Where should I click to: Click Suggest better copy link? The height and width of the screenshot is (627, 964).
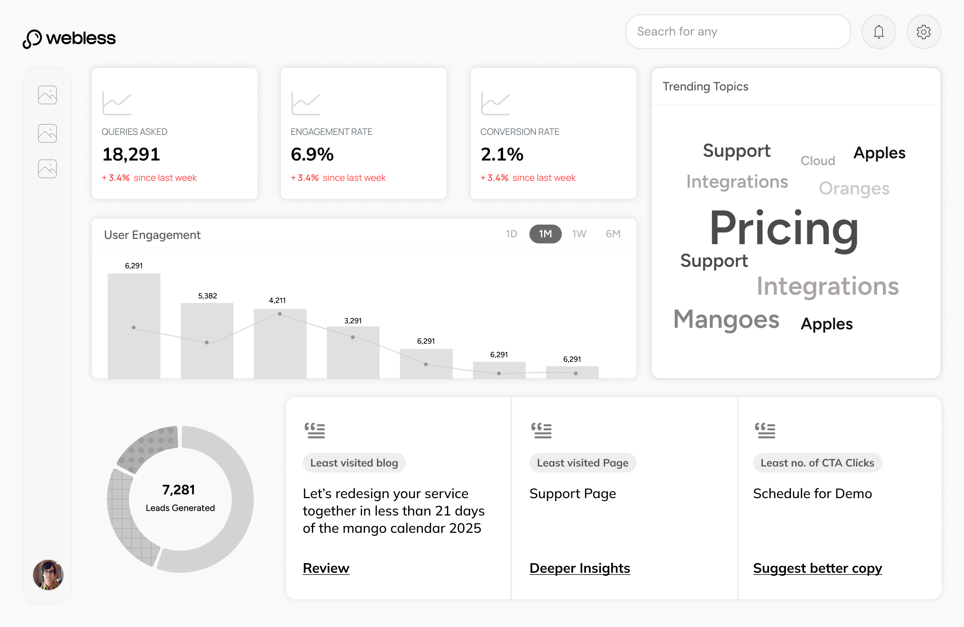click(x=818, y=568)
